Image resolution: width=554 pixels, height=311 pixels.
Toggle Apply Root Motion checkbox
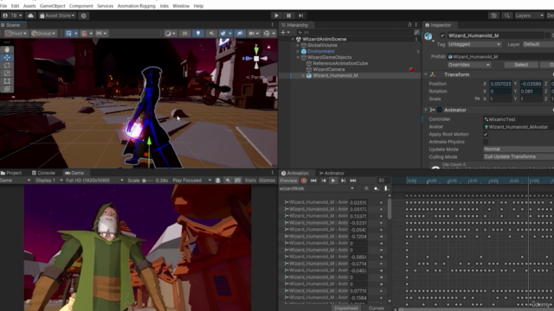(x=486, y=135)
